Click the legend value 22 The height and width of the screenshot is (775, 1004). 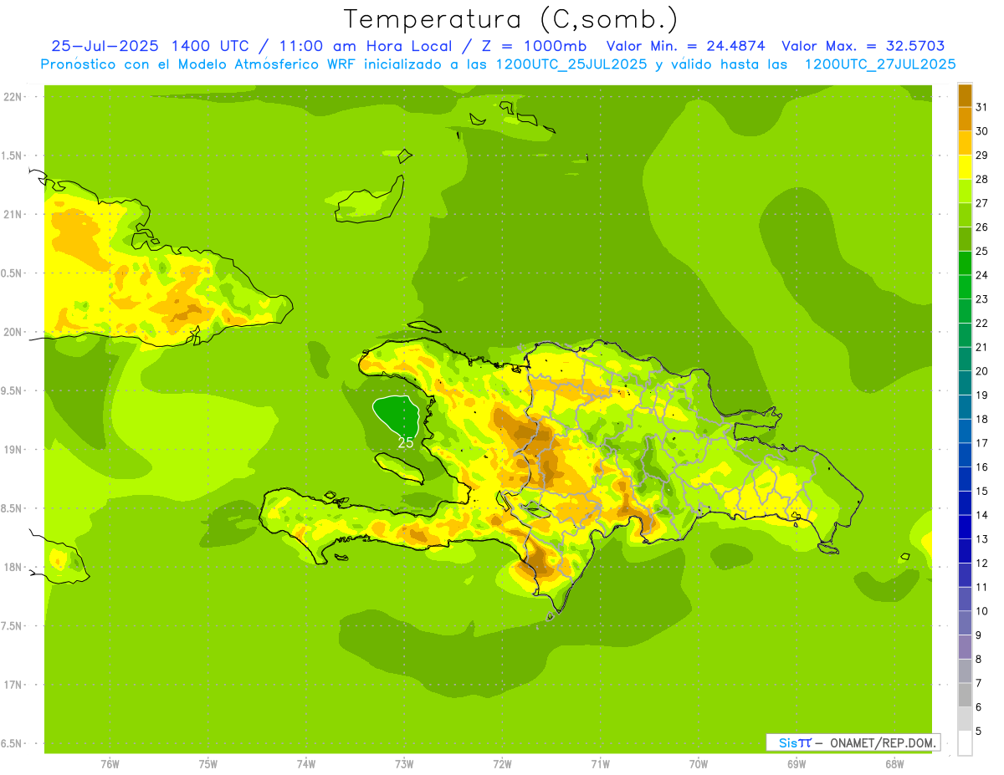click(x=982, y=323)
